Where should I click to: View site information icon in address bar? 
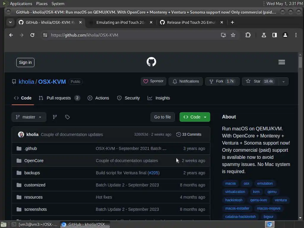45,35
